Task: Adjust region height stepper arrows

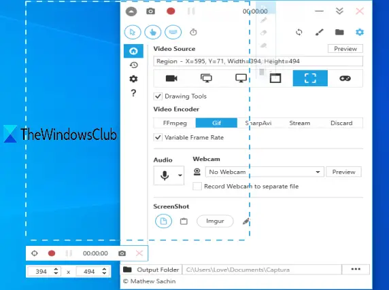Action: [x=104, y=272]
